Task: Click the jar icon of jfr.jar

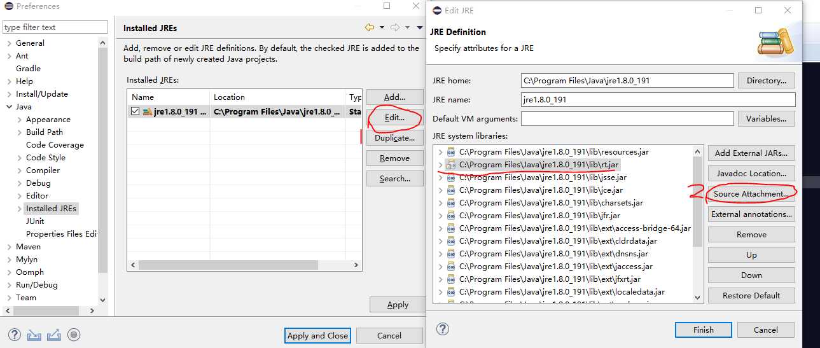Action: (x=451, y=216)
